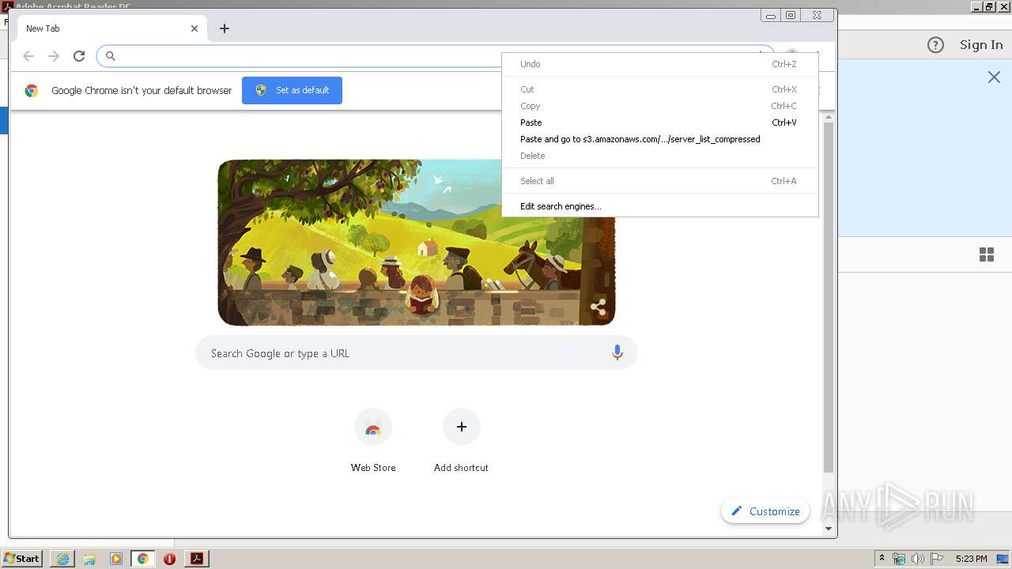1012x569 pixels.
Task: Click the Start button
Action: 22,559
